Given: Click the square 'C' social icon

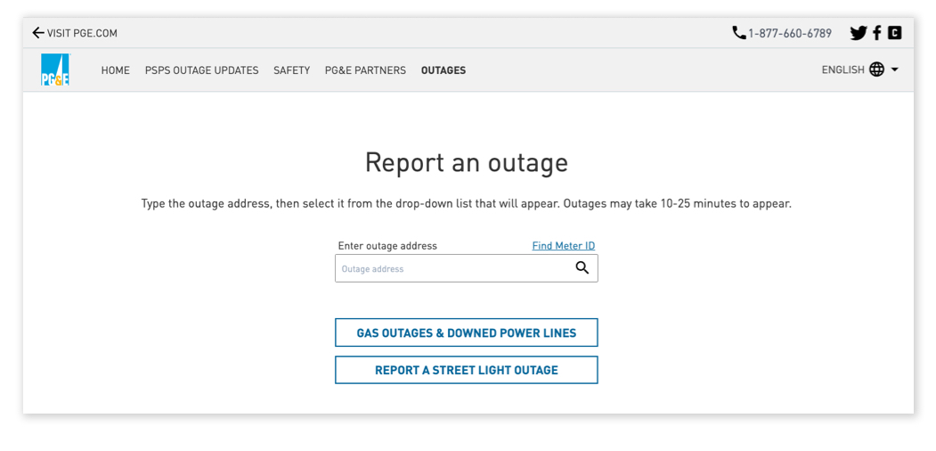Looking at the screenshot, I should pyautogui.click(x=895, y=33).
